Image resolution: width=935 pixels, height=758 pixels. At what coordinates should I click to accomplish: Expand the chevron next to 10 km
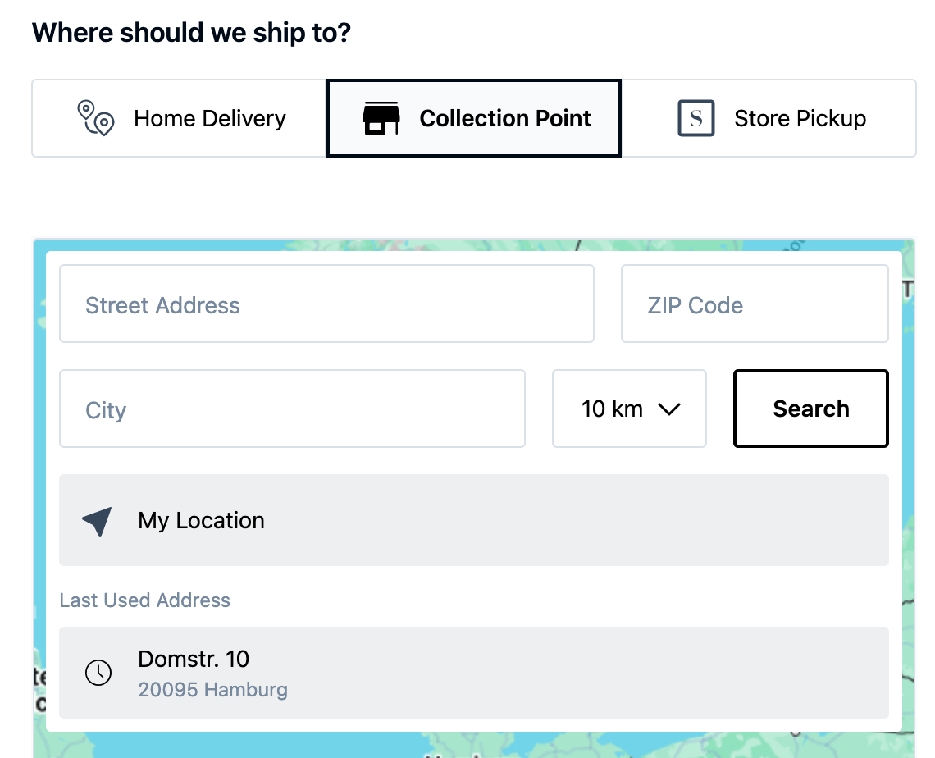669,409
